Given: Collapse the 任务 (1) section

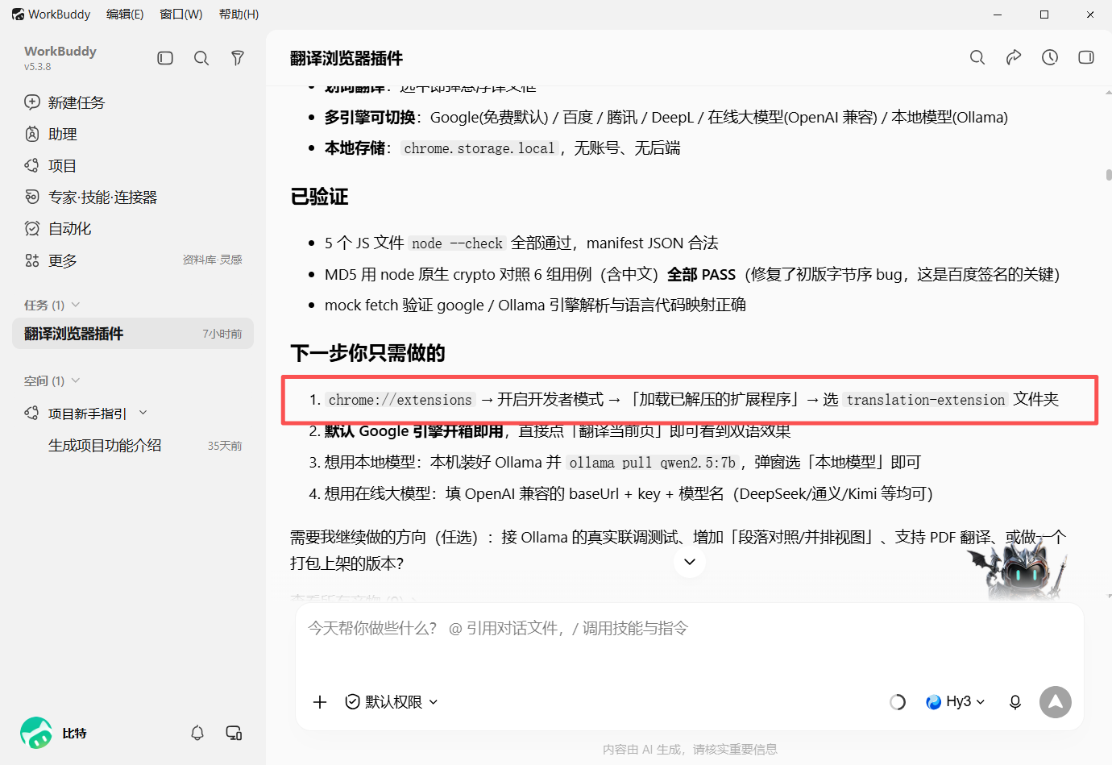Looking at the screenshot, I should (76, 305).
